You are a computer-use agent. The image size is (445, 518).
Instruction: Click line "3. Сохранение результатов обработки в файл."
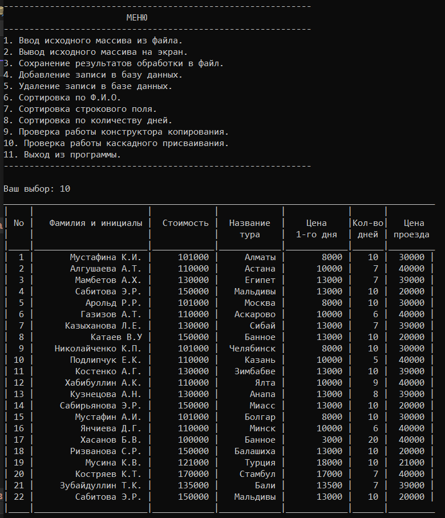pos(114,63)
